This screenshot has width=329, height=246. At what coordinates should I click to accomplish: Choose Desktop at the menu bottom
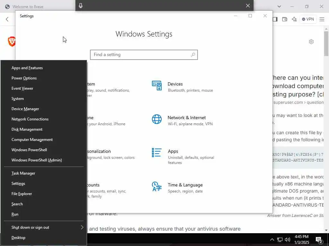[x=44, y=238]
